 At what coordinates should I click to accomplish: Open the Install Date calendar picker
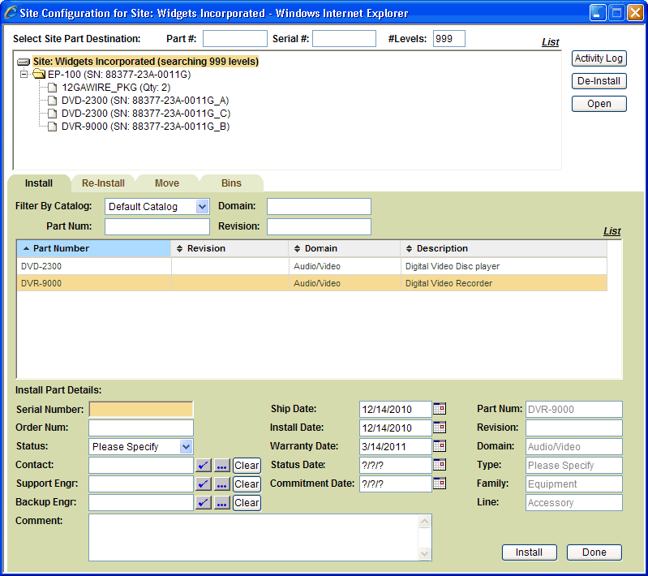(x=440, y=428)
